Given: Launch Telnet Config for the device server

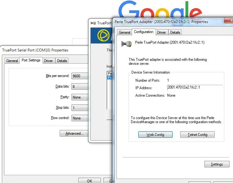Looking at the screenshot, I should tap(197, 135).
